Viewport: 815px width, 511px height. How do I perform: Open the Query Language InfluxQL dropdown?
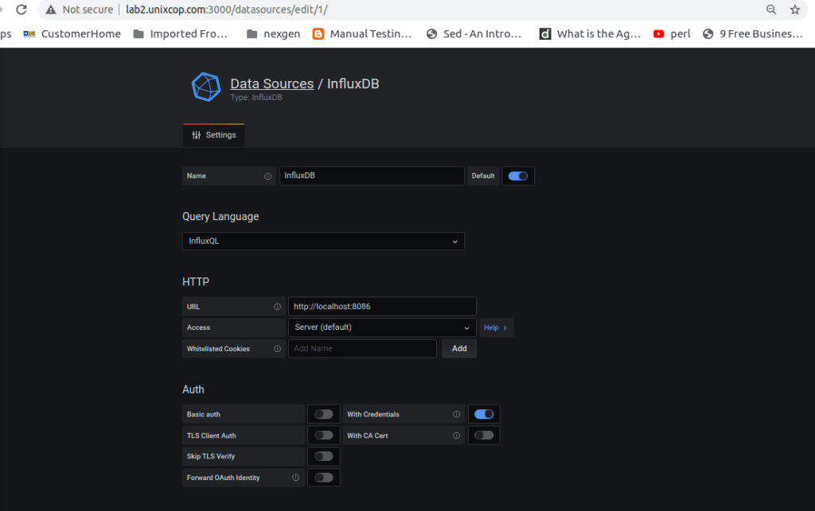pyautogui.click(x=323, y=242)
